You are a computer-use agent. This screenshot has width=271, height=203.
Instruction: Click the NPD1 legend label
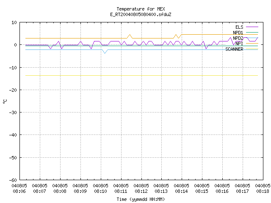click(x=238, y=33)
